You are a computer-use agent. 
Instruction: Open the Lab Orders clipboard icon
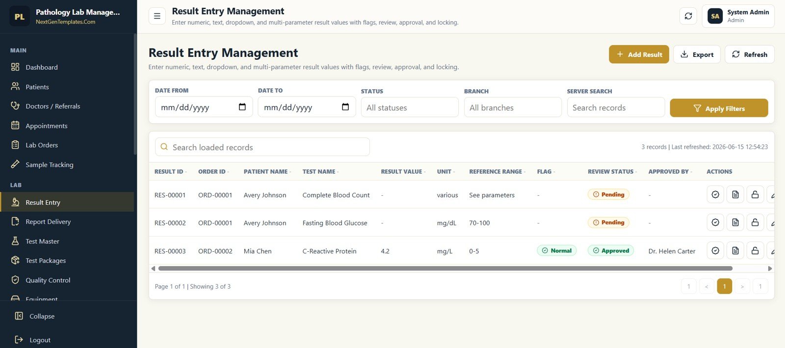[x=15, y=145]
